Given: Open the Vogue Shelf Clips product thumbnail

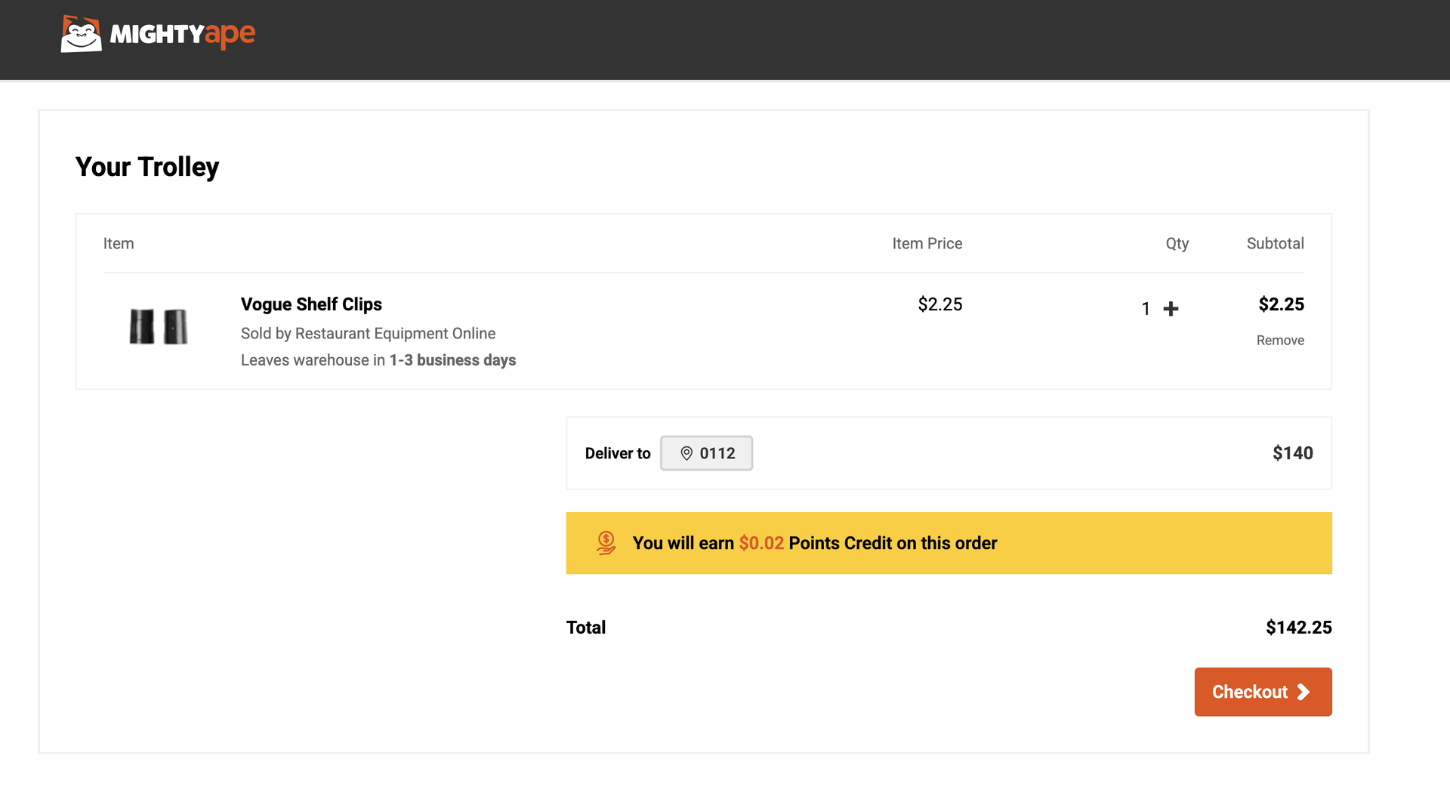Looking at the screenshot, I should pos(159,326).
